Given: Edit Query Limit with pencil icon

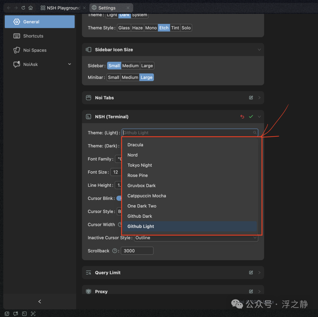Looking at the screenshot, I should (251, 273).
